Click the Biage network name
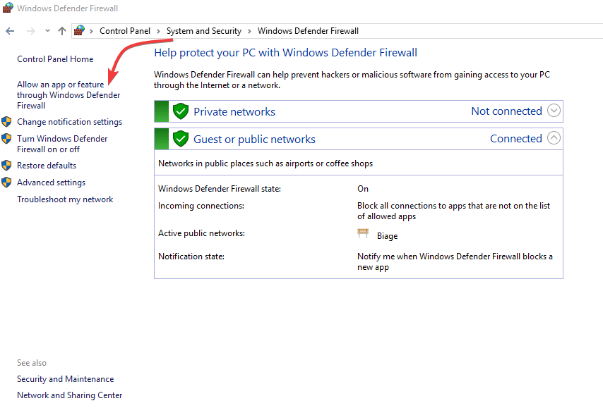Screen dimensions: 603x408 point(387,236)
